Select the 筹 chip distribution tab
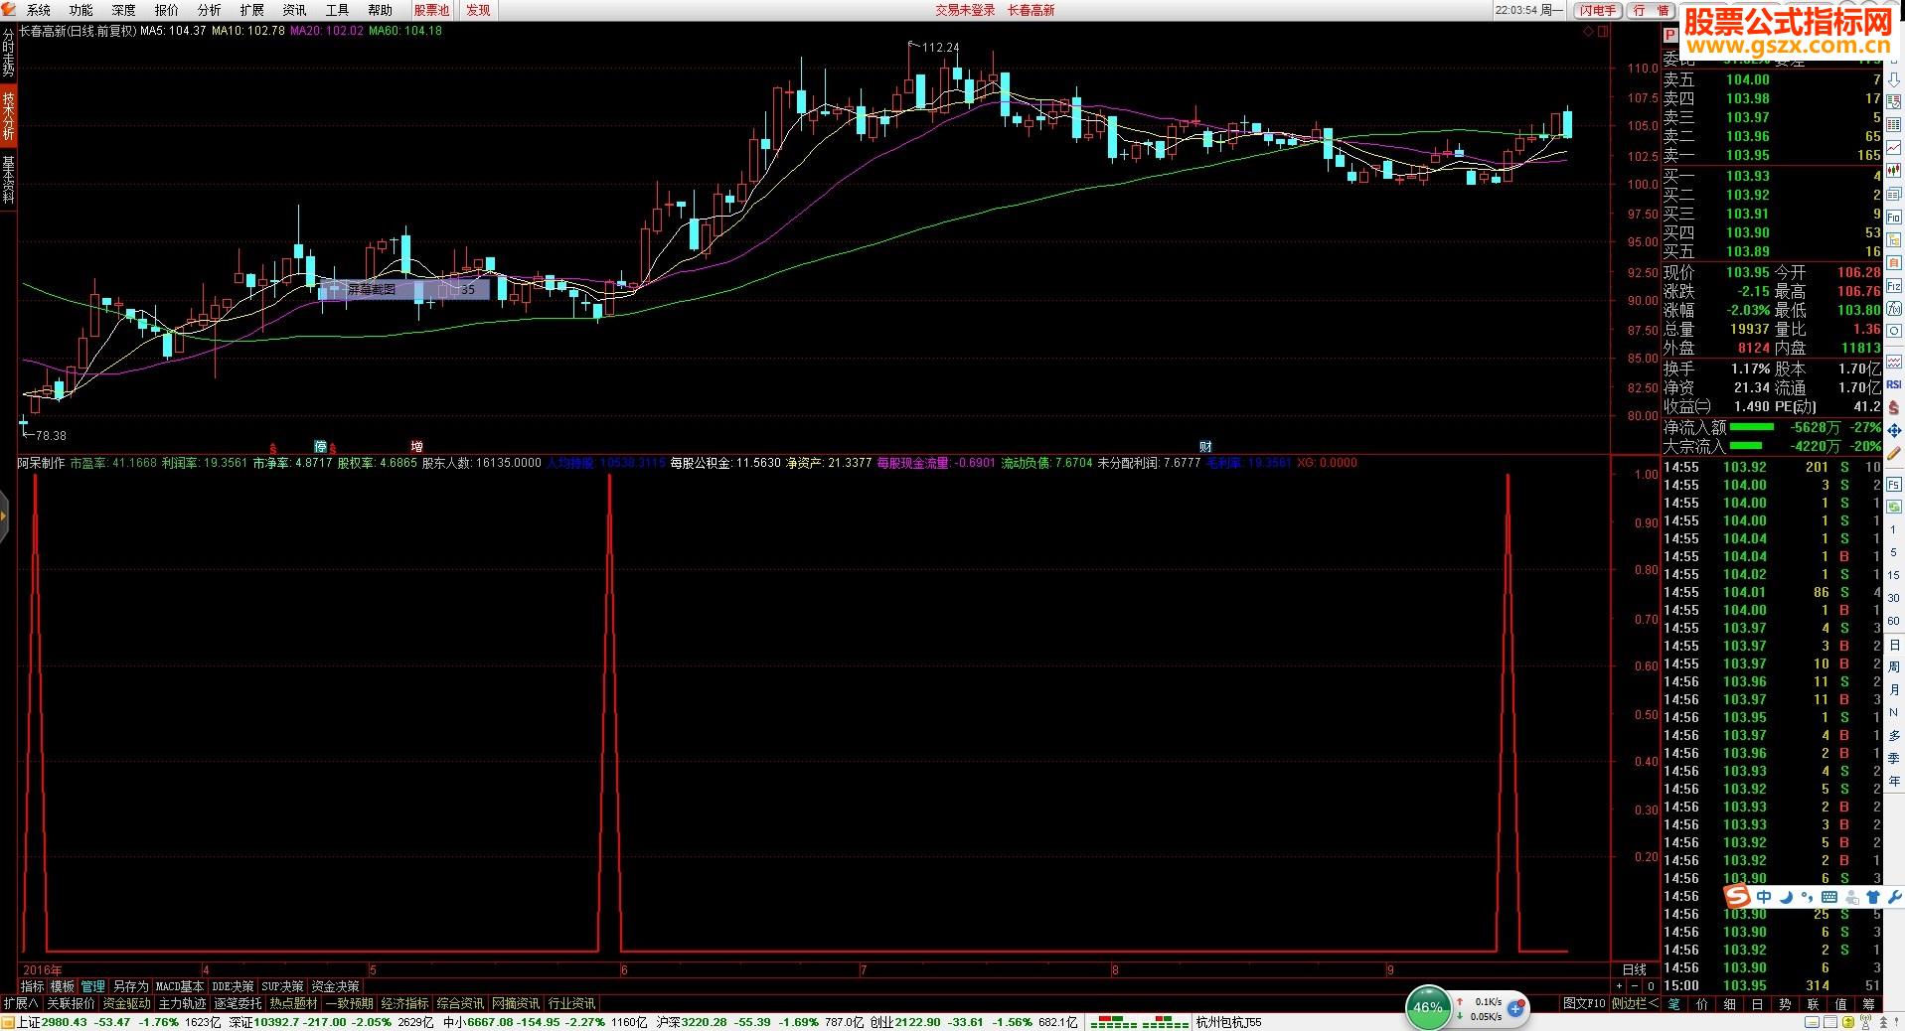The height and width of the screenshot is (1031, 1905). (x=1868, y=1004)
